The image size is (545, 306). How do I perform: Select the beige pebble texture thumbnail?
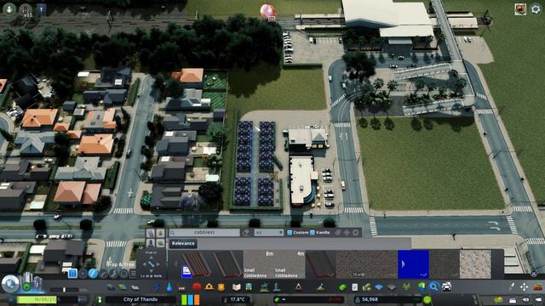(x=475, y=264)
